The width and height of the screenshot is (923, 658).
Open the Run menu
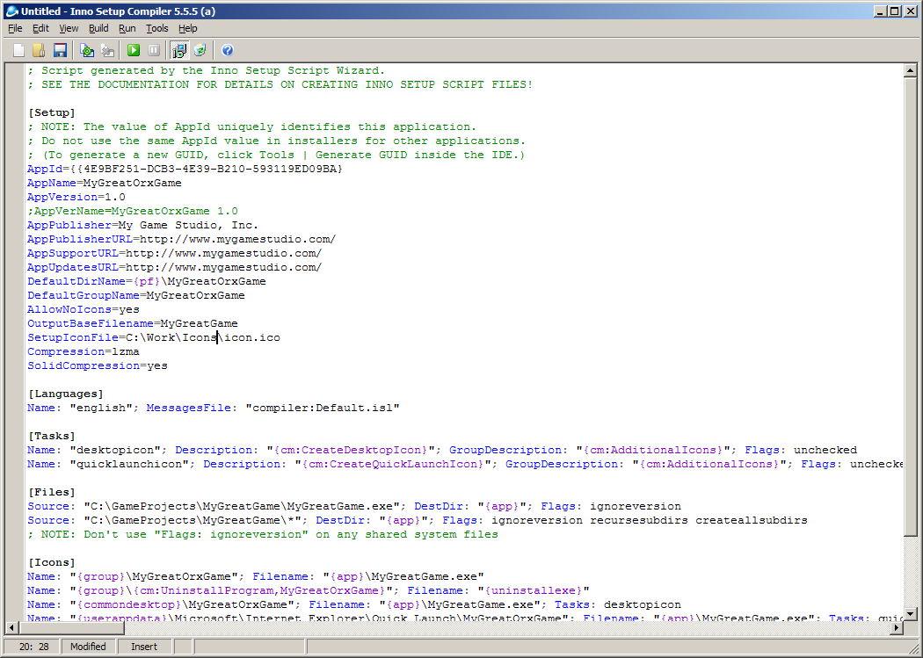coord(127,28)
